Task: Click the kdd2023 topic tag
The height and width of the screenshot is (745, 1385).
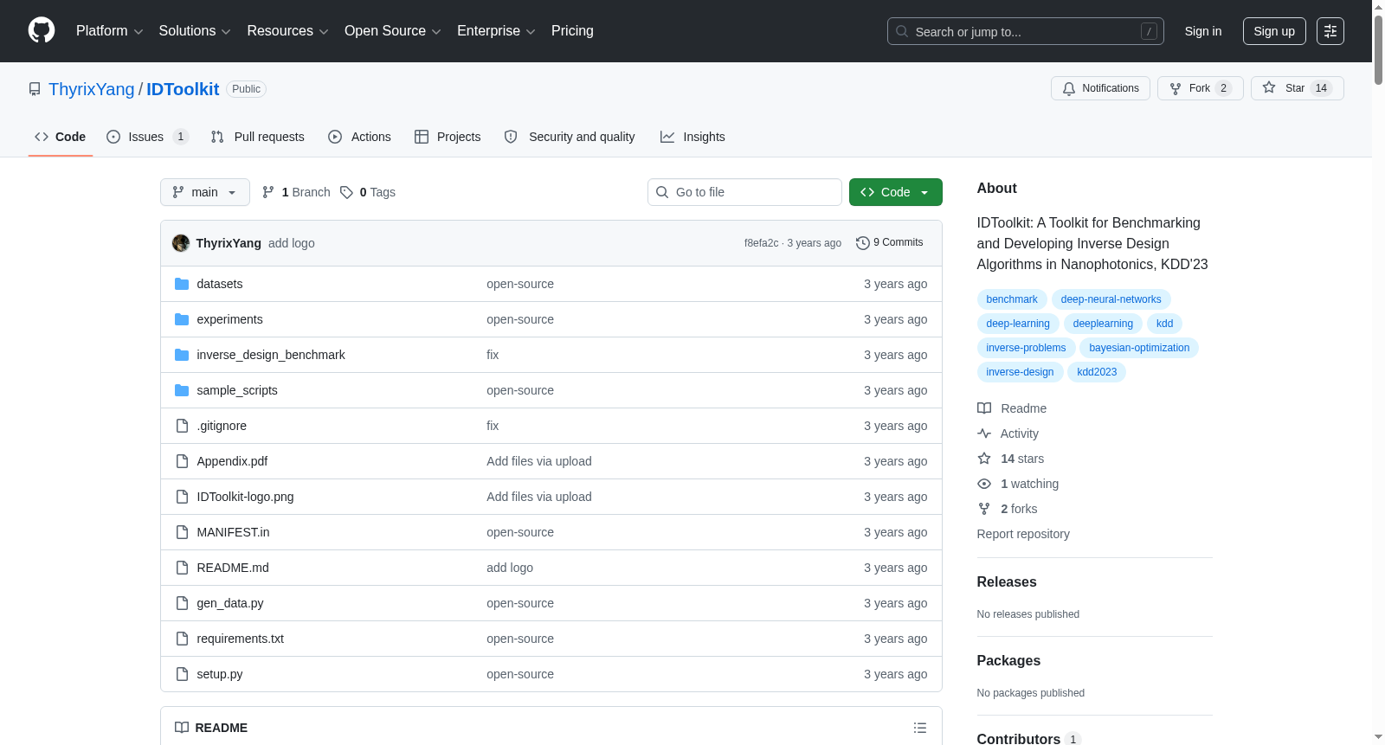Action: coord(1097,372)
